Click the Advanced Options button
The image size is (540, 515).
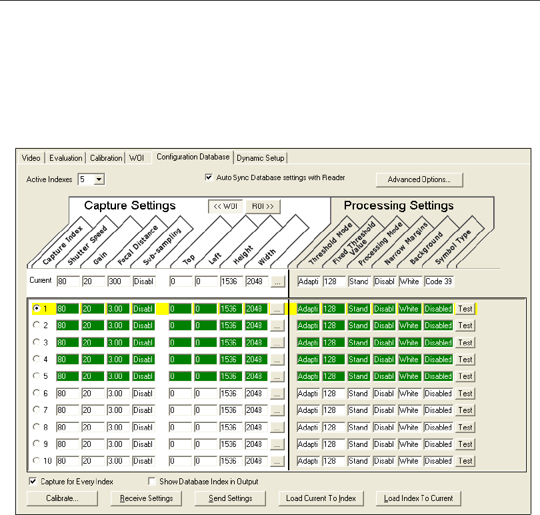(419, 179)
